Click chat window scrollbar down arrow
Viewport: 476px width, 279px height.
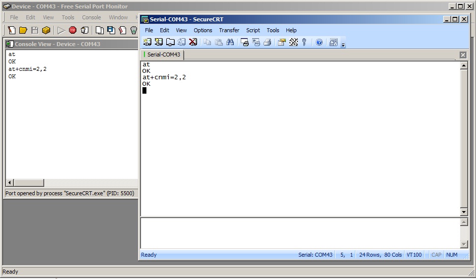pyautogui.click(x=464, y=244)
